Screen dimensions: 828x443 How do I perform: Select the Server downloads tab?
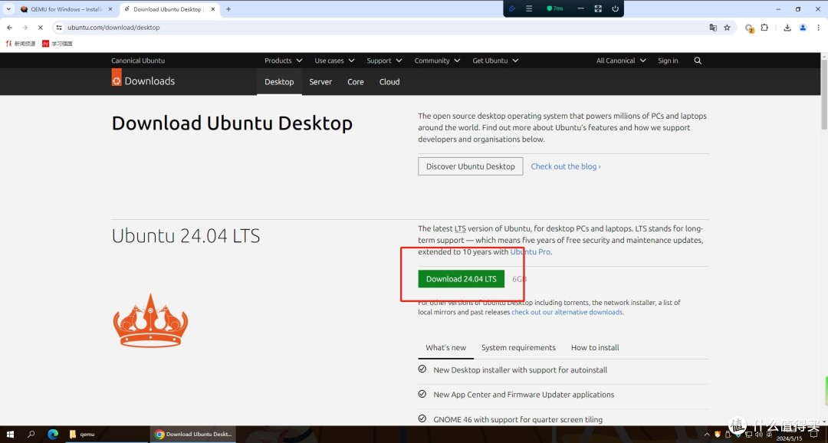(x=320, y=82)
